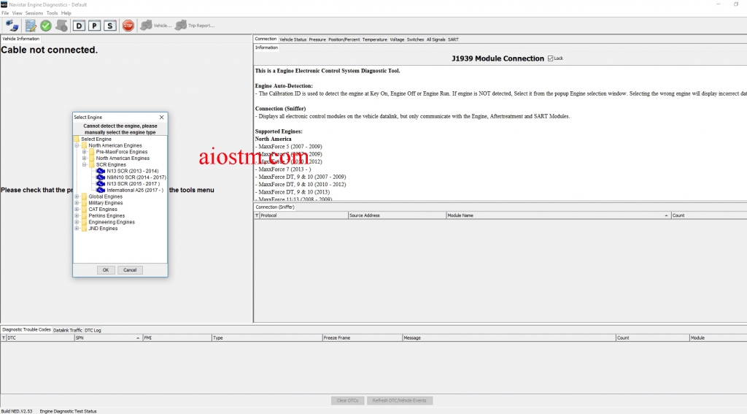The image size is (747, 414).
Task: Open the Sessions menu
Action: coord(34,13)
